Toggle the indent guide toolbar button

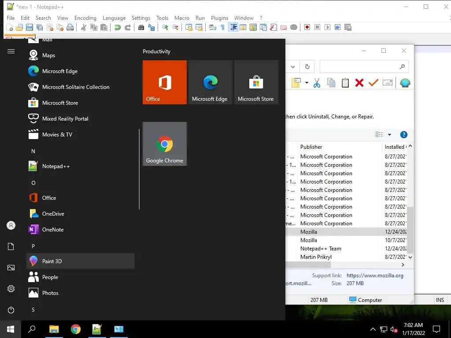233,27
